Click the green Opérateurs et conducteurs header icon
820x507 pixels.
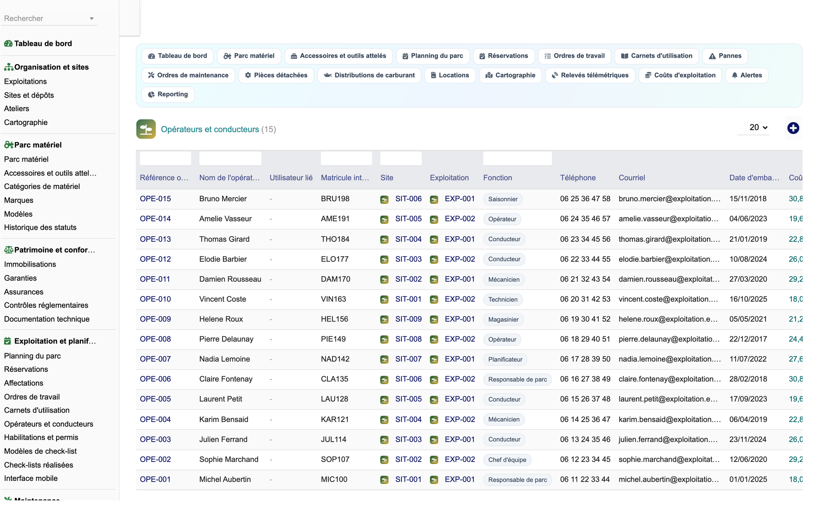tap(146, 129)
